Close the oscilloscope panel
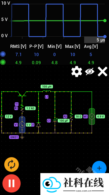This screenshot has width=109, height=195. [102, 71]
